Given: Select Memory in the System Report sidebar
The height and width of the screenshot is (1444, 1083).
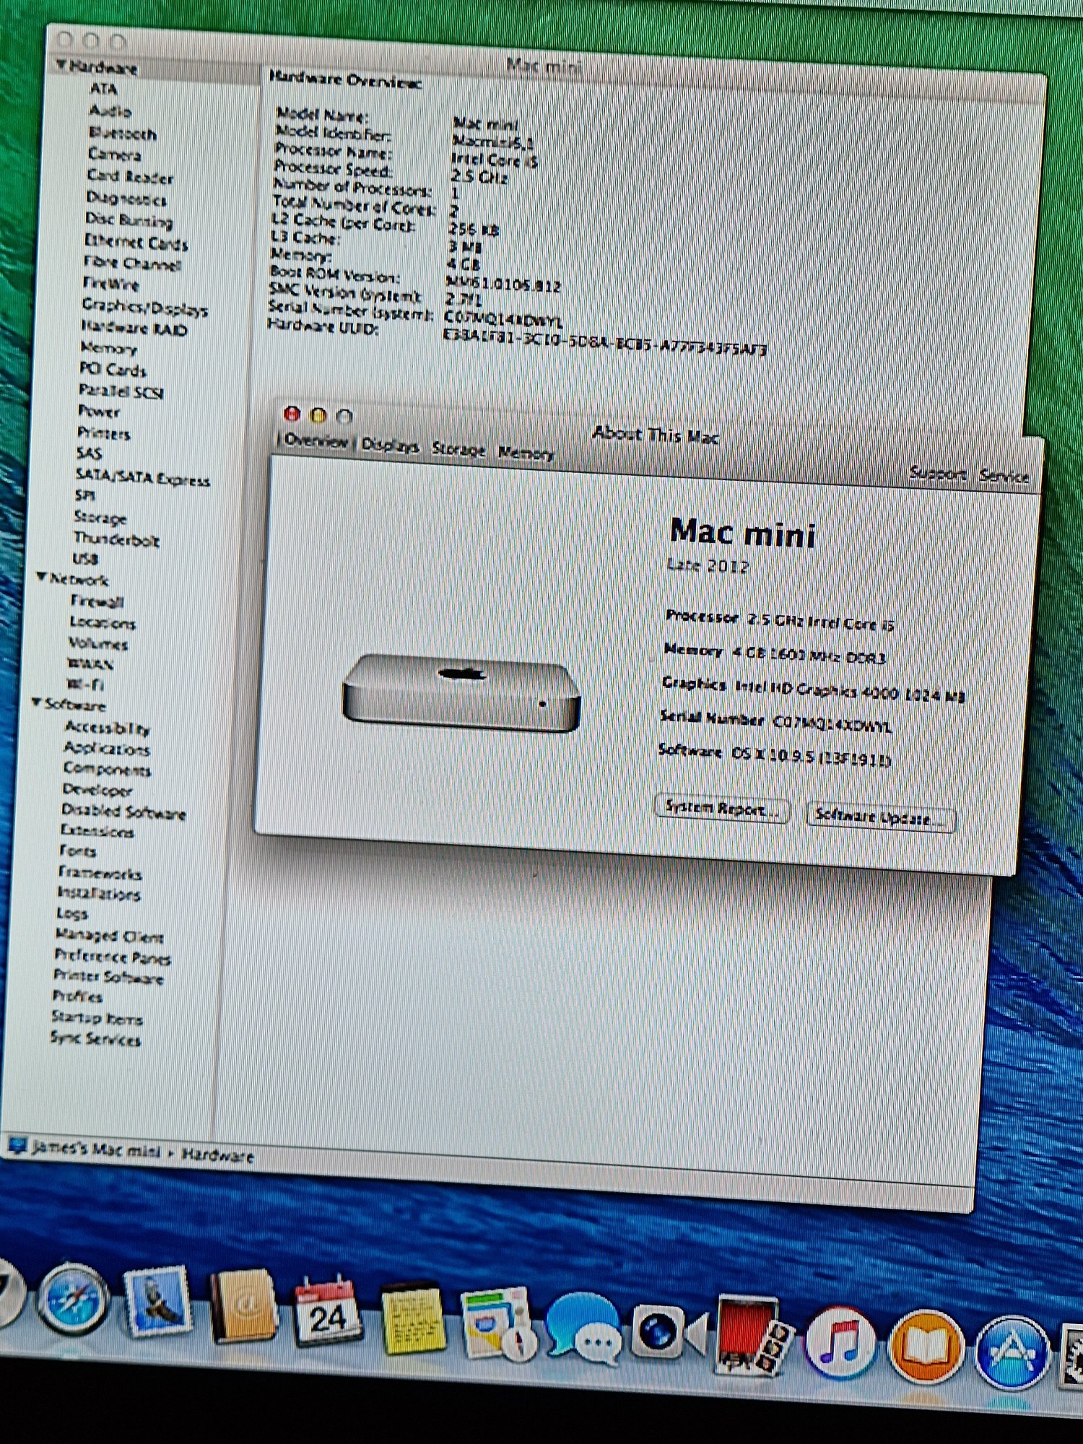Looking at the screenshot, I should (x=108, y=349).
